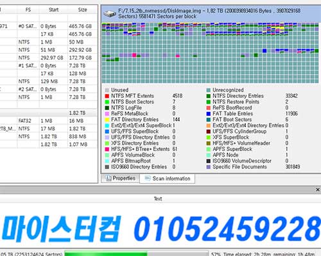Click the ReFS BootRecord legend label
Viewport: 321px width, 256px height.
(232, 108)
